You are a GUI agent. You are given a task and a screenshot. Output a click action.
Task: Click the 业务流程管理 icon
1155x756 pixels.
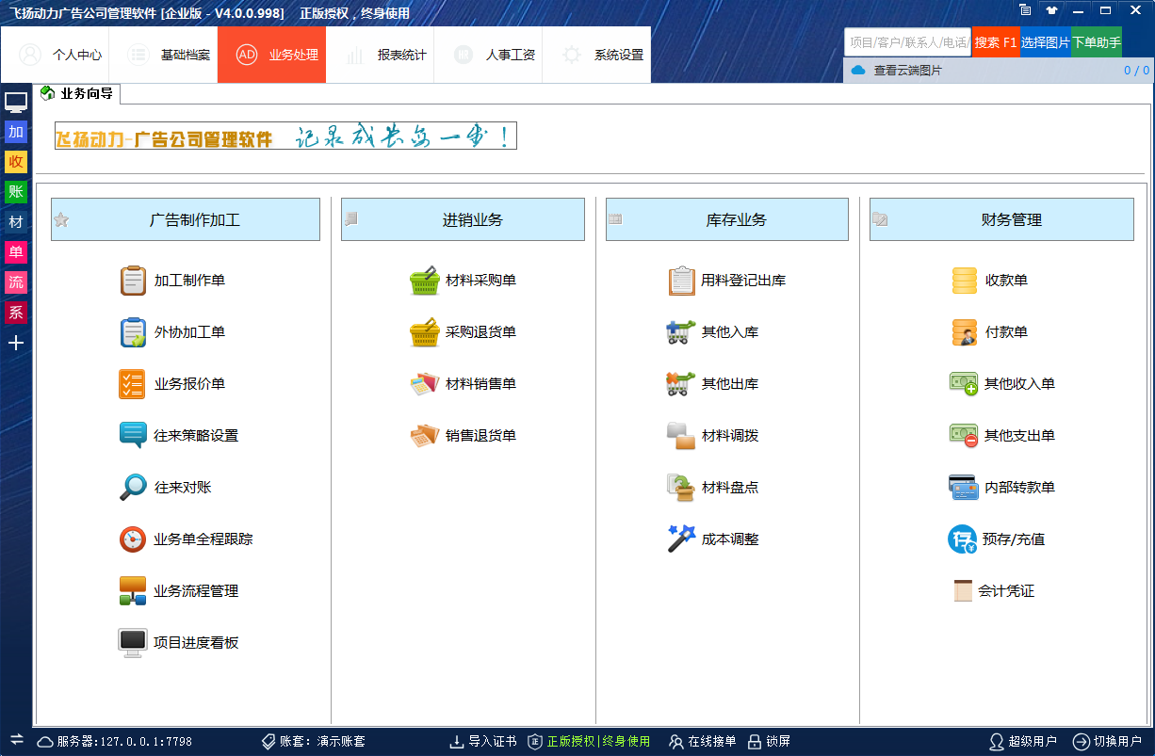133,591
